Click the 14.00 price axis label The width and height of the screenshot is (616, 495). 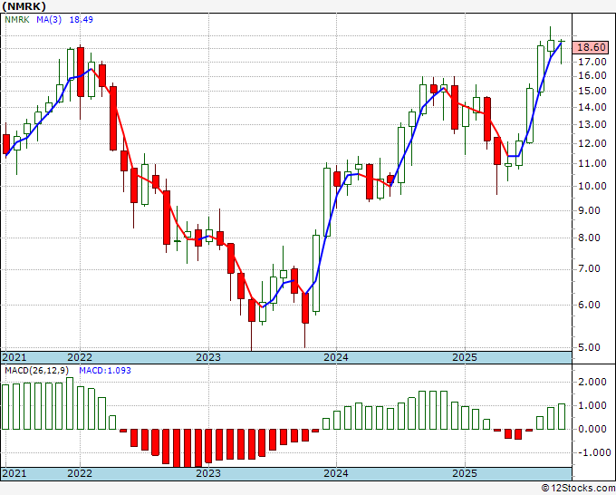tap(592, 107)
